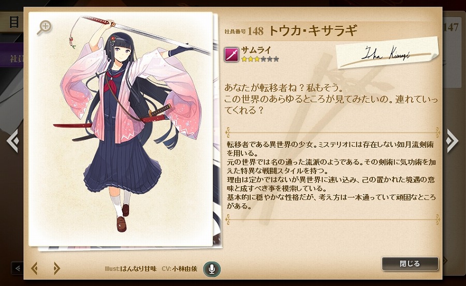Go to previous employee with large left arrow
Image resolution: width=466 pixels, height=286 pixels.
click(x=13, y=140)
